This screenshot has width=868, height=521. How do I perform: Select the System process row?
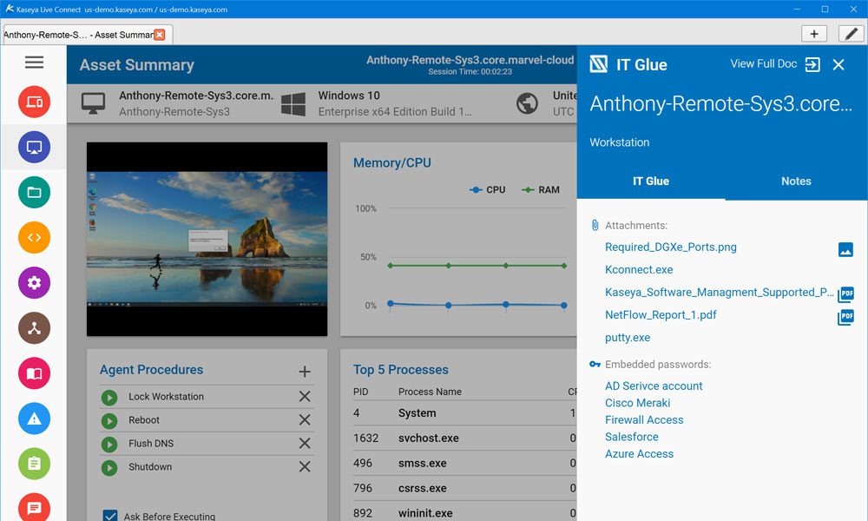pos(464,413)
